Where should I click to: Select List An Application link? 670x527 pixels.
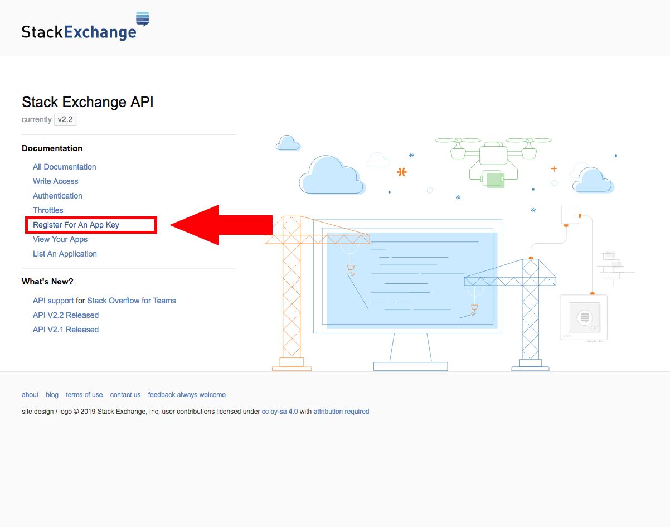pyautogui.click(x=65, y=254)
